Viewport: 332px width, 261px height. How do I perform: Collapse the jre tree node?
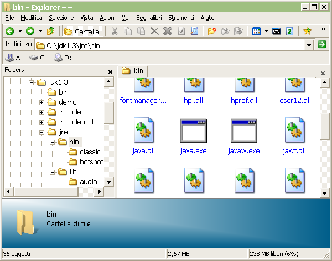41,132
